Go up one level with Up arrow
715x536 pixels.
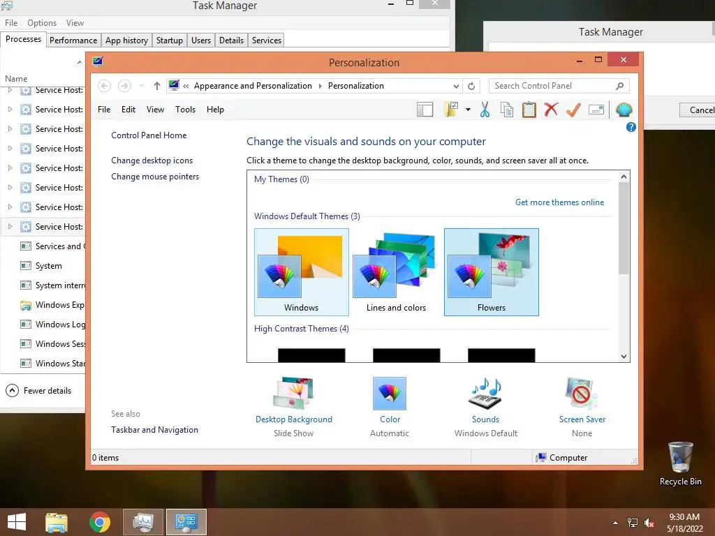click(x=157, y=86)
